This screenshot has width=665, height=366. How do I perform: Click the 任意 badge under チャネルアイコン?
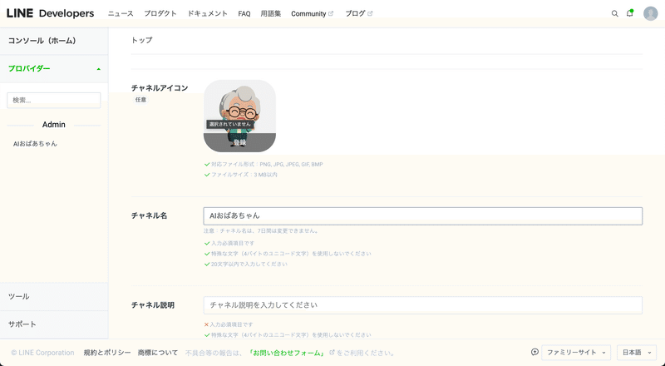[x=140, y=100]
